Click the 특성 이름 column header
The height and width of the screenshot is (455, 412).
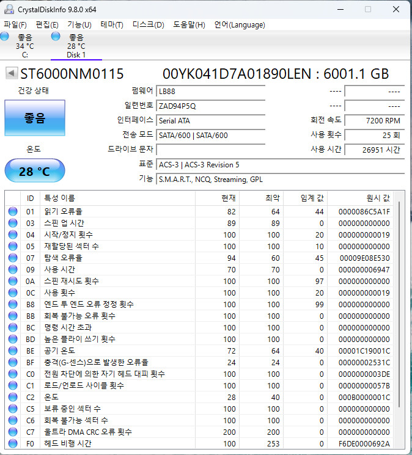point(117,198)
